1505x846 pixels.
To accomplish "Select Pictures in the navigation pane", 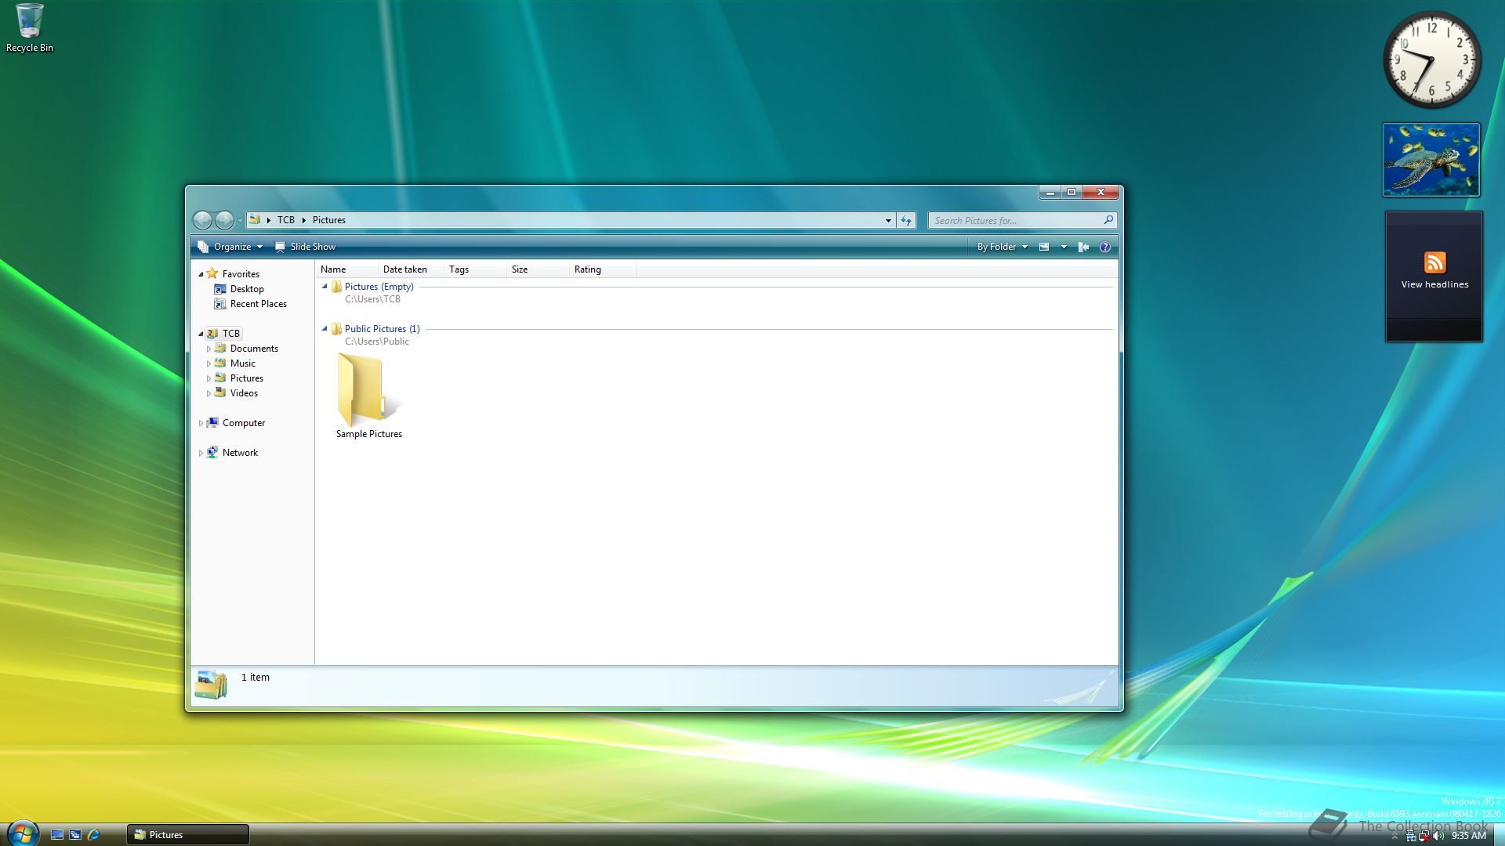I will [239, 378].
